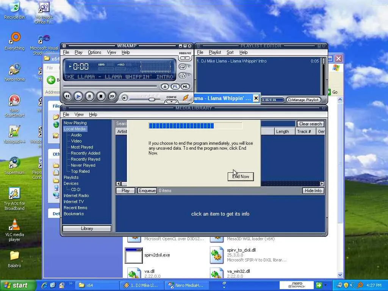The width and height of the screenshot is (388, 291).
Task: Toggle shuffle mode in Winamp
Action: click(x=182, y=76)
